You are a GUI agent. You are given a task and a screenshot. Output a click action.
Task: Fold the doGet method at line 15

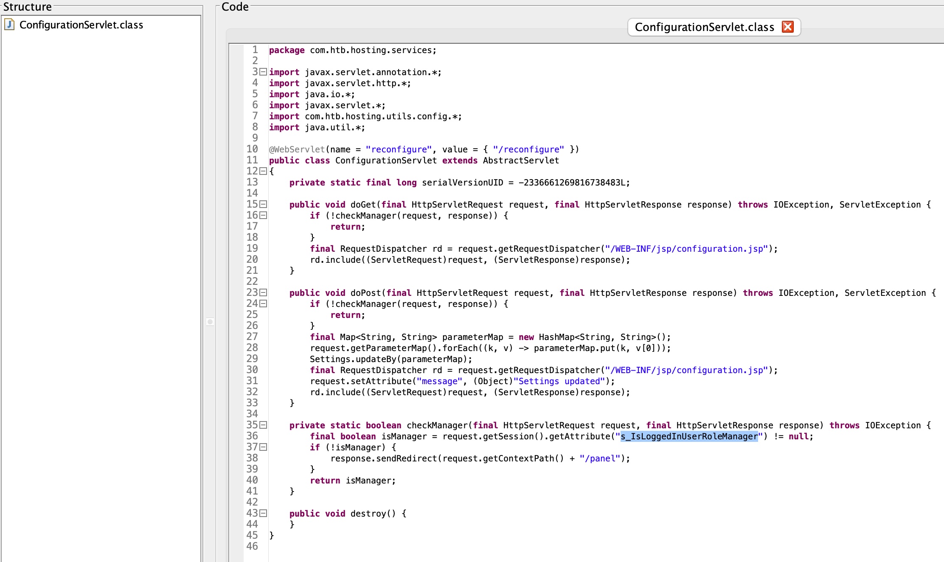(x=263, y=204)
